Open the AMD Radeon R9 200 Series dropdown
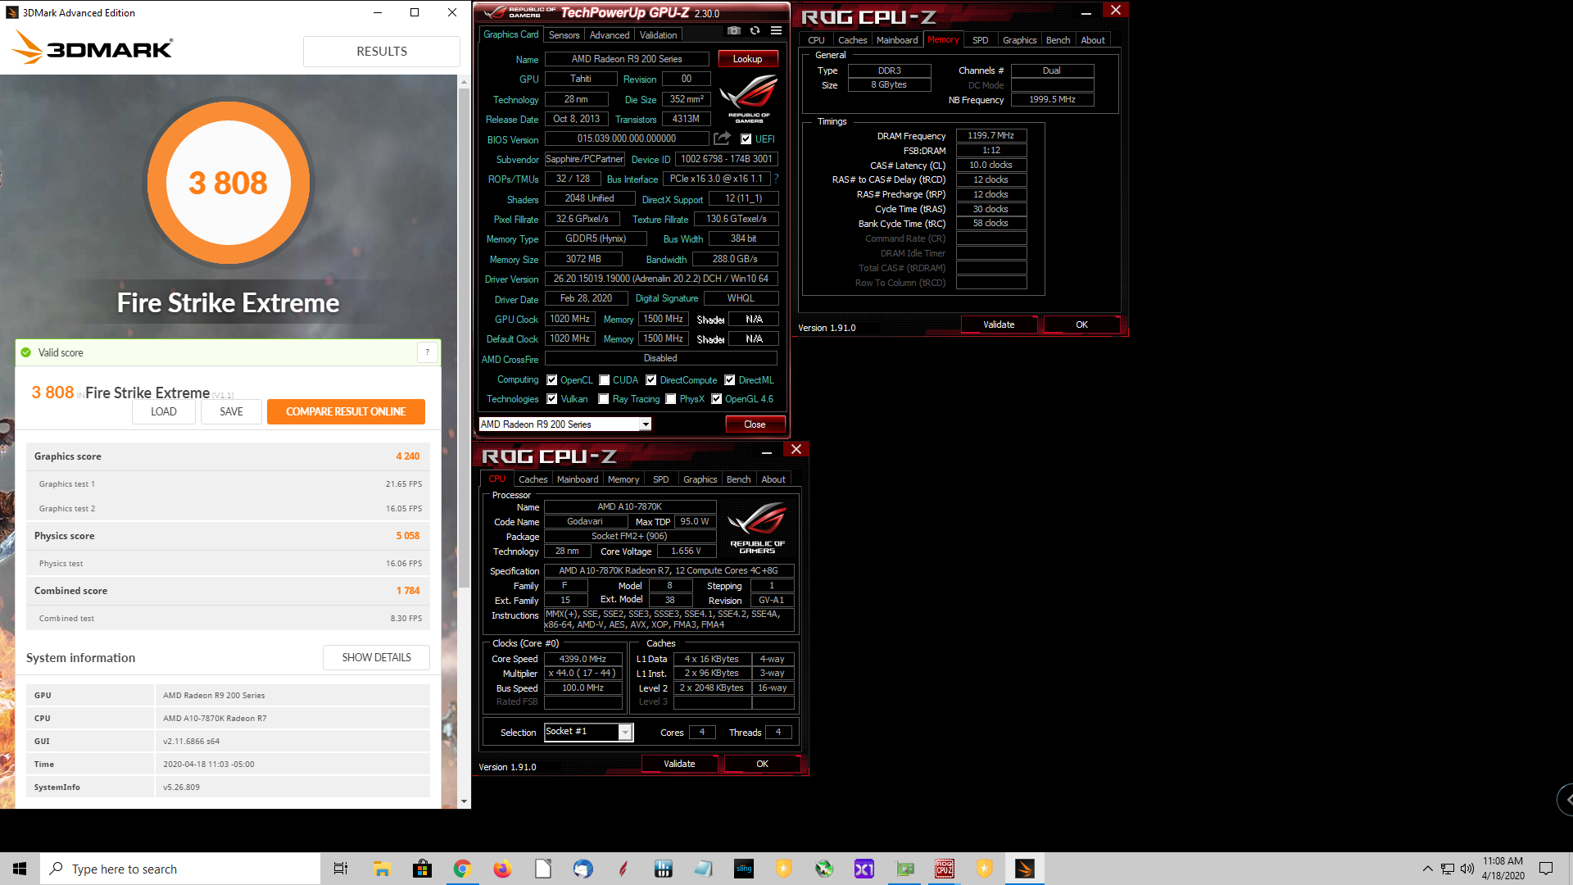 point(564,424)
